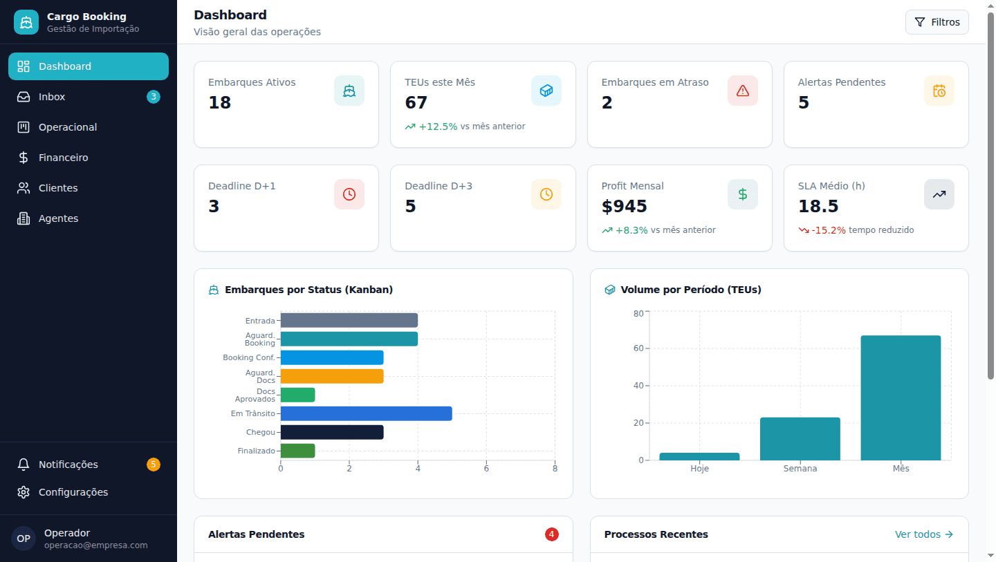Viewport: 996px width, 562px height.
Task: Click the Booking Conf. blue bar
Action: click(332, 357)
